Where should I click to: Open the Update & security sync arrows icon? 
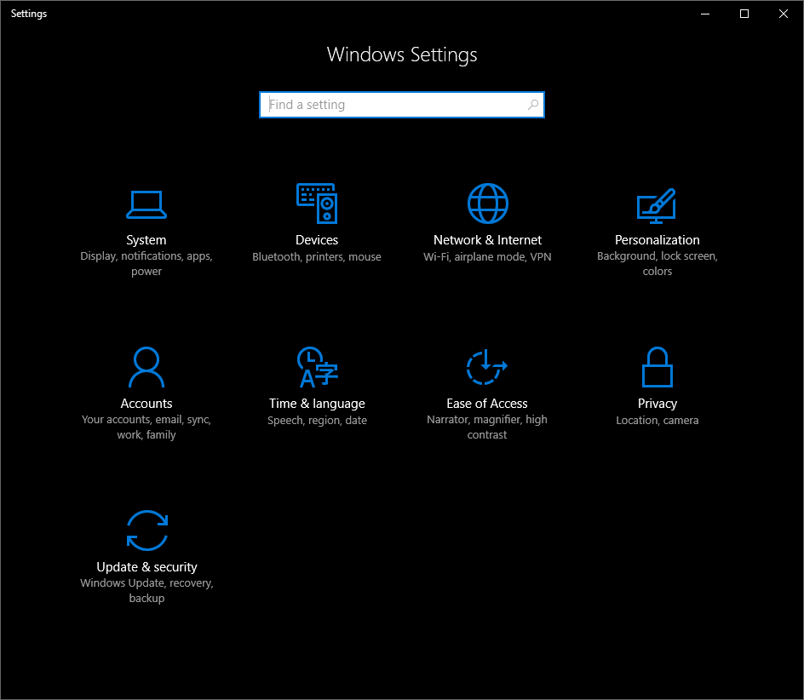pyautogui.click(x=147, y=531)
